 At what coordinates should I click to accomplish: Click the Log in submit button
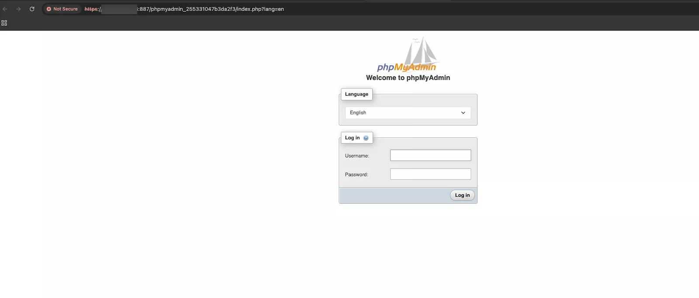coord(462,195)
